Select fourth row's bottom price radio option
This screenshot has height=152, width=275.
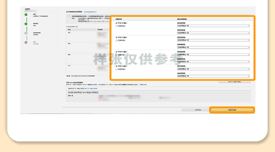click(117, 69)
